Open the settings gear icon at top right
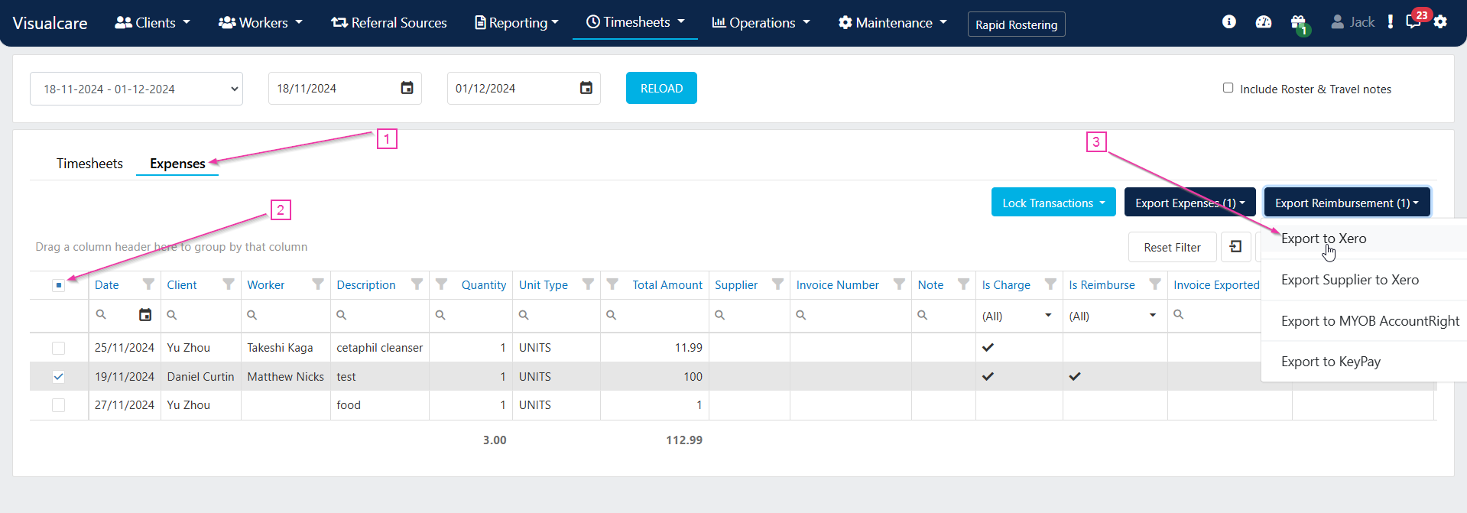This screenshot has width=1467, height=513. (x=1441, y=22)
